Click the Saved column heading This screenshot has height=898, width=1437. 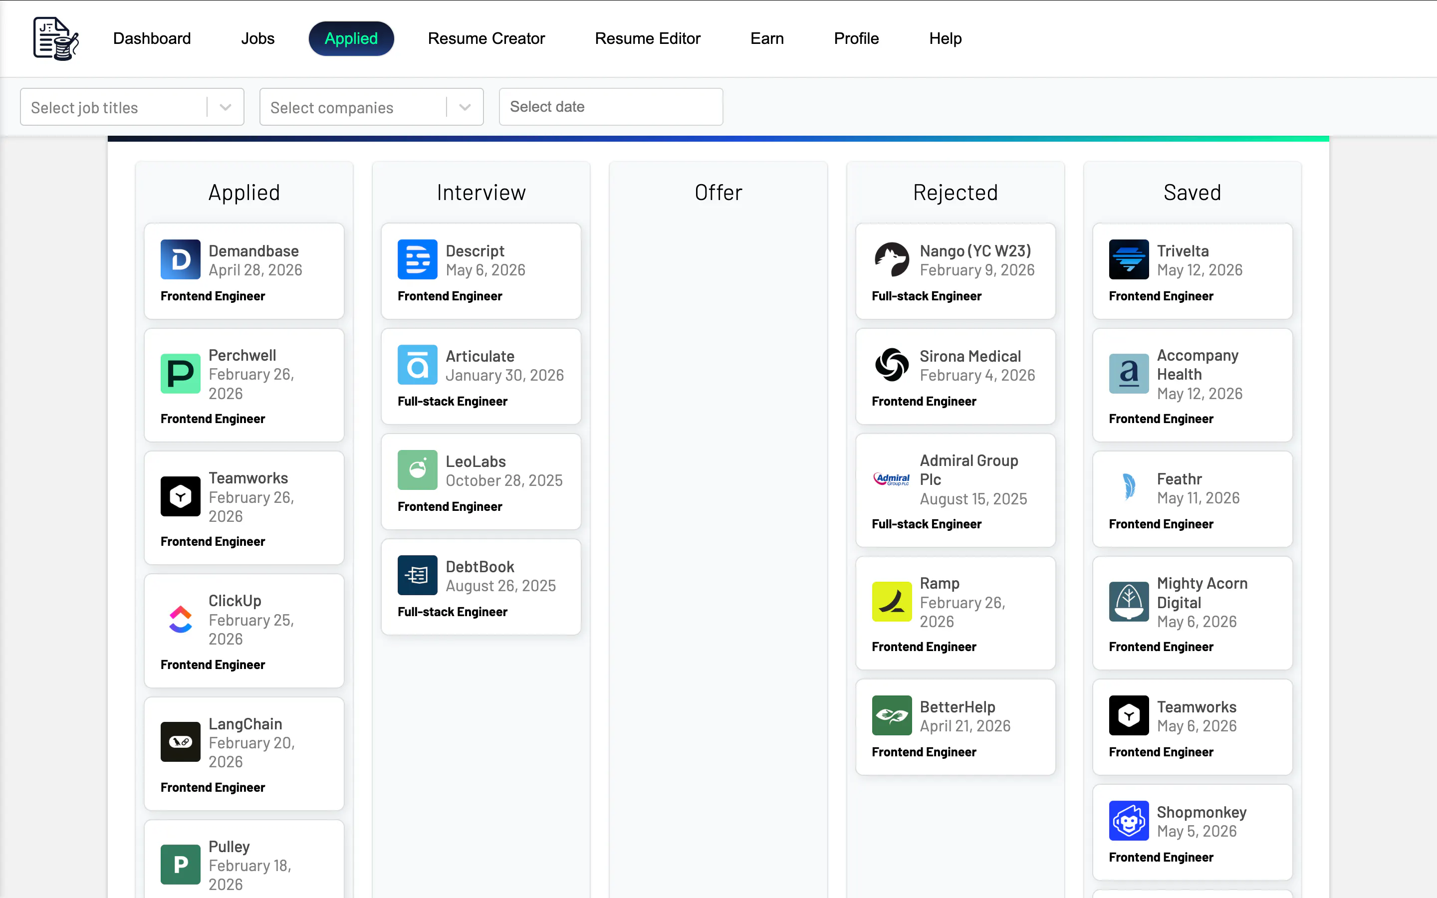[1193, 193]
